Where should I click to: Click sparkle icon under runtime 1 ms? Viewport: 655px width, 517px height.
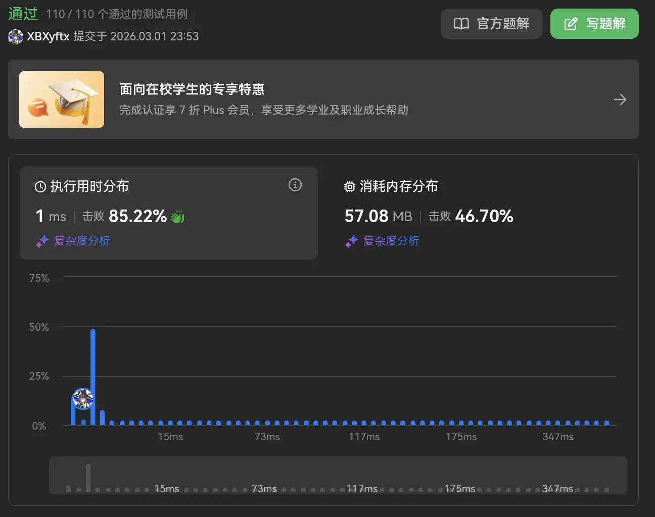pyautogui.click(x=42, y=241)
